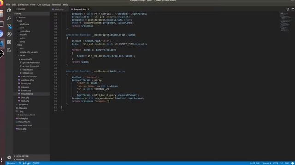
Task: Open autoload.php file
Action: pos(27,80)
